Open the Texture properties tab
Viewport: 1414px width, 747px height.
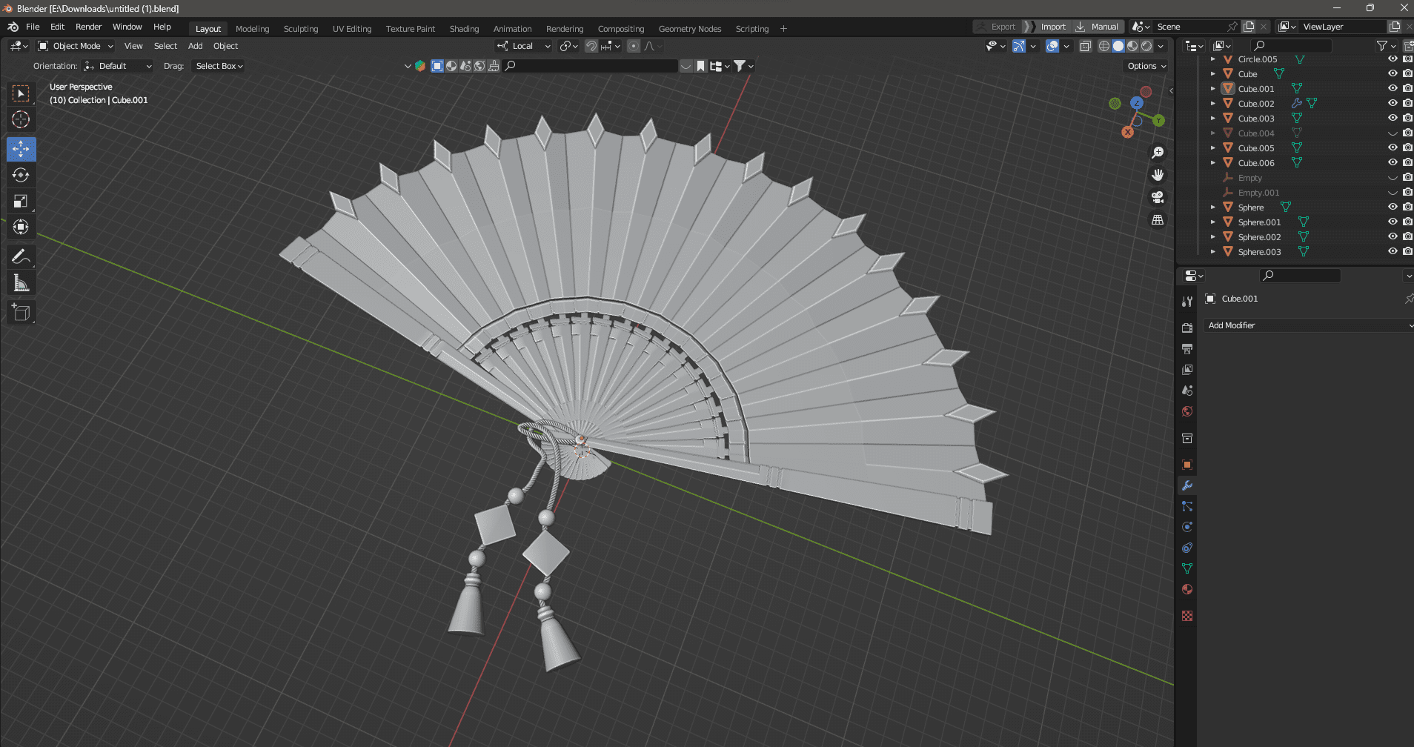(x=1187, y=616)
